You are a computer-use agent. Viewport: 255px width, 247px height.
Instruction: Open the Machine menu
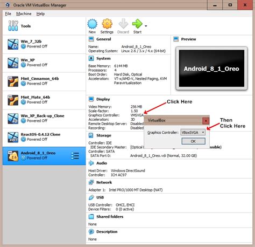(24, 13)
